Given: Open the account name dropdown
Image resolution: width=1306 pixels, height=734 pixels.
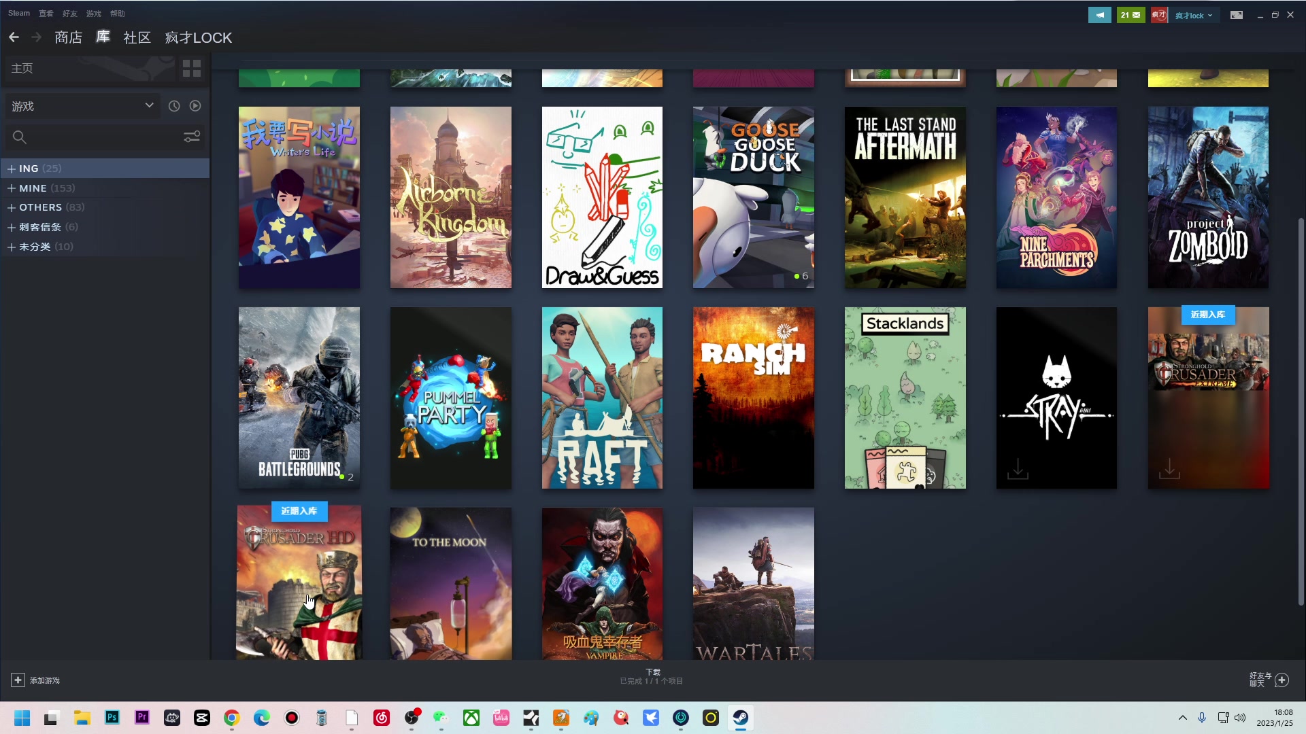Looking at the screenshot, I should 1194,15.
